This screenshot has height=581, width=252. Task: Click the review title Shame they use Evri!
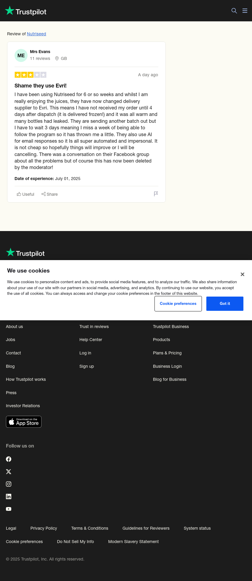(x=41, y=86)
